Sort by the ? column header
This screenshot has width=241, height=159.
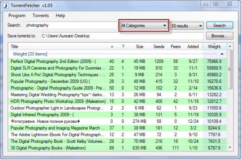tap(123, 47)
